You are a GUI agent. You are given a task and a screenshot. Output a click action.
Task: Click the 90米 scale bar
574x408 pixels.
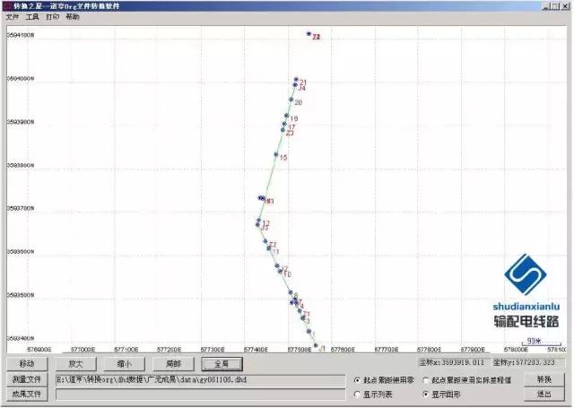tap(541, 342)
